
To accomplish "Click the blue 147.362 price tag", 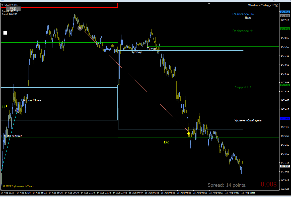I will point(285,118).
